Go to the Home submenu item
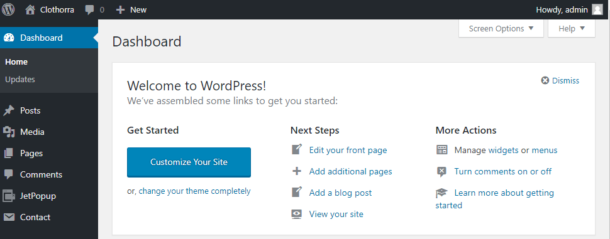Image resolution: width=610 pixels, height=239 pixels. coord(16,62)
